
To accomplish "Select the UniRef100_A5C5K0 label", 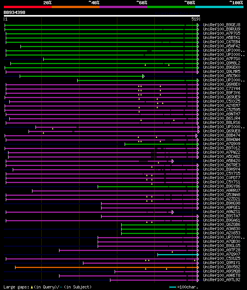I will coord(222,76).
